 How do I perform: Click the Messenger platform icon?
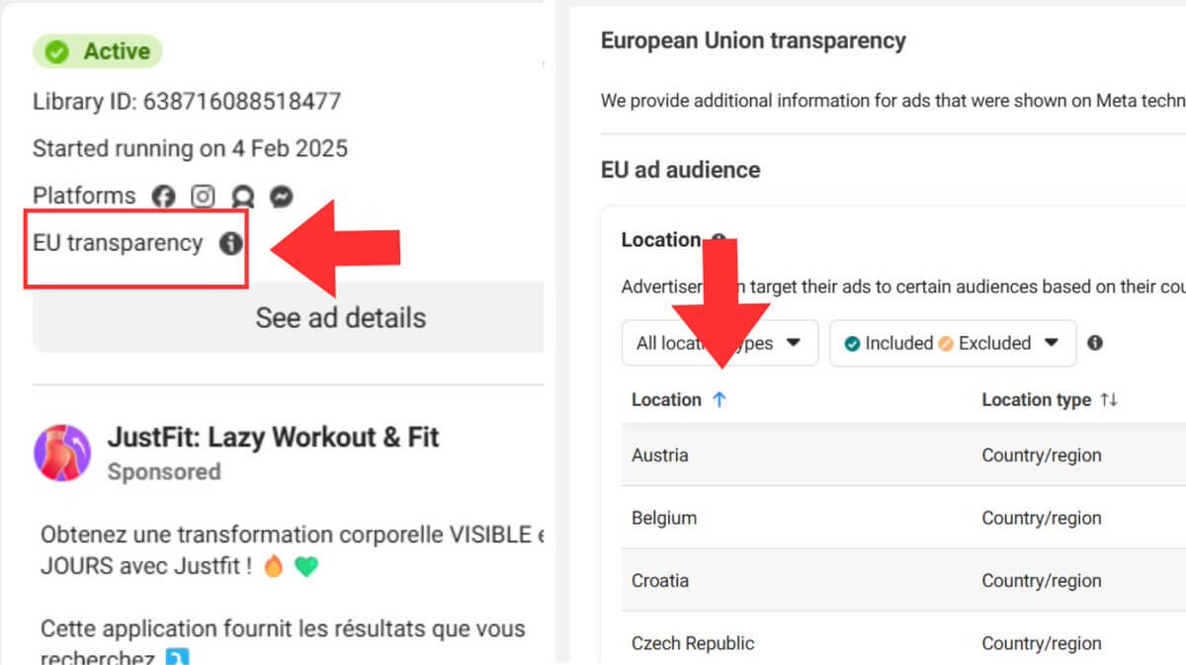coord(282,197)
